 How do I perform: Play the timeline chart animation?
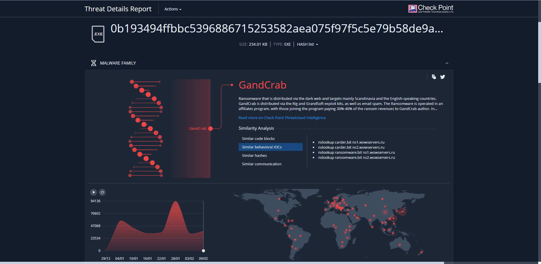(x=94, y=192)
